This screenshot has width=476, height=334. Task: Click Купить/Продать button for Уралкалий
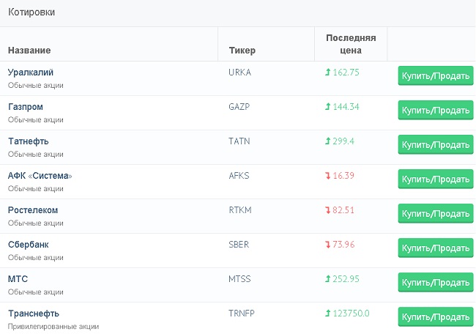click(436, 75)
